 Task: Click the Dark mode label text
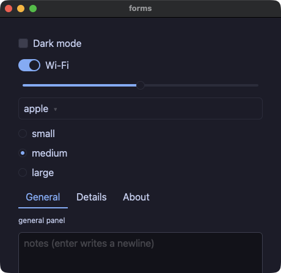[x=57, y=43]
